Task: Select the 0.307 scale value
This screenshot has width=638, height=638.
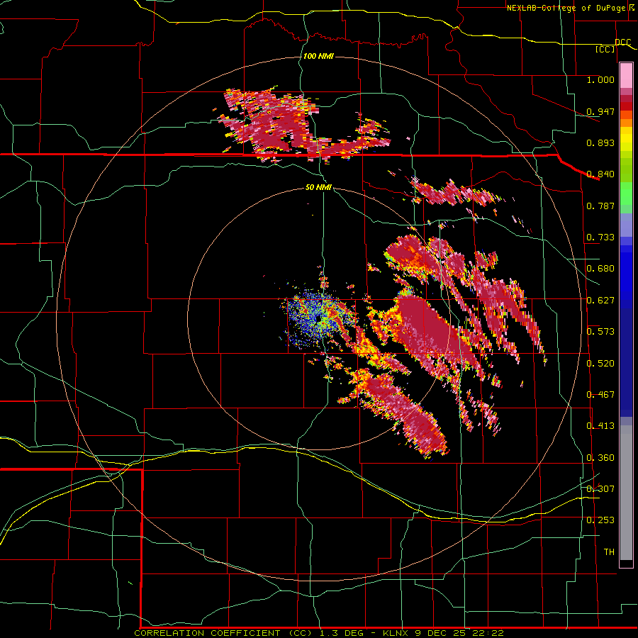Action: coord(600,489)
